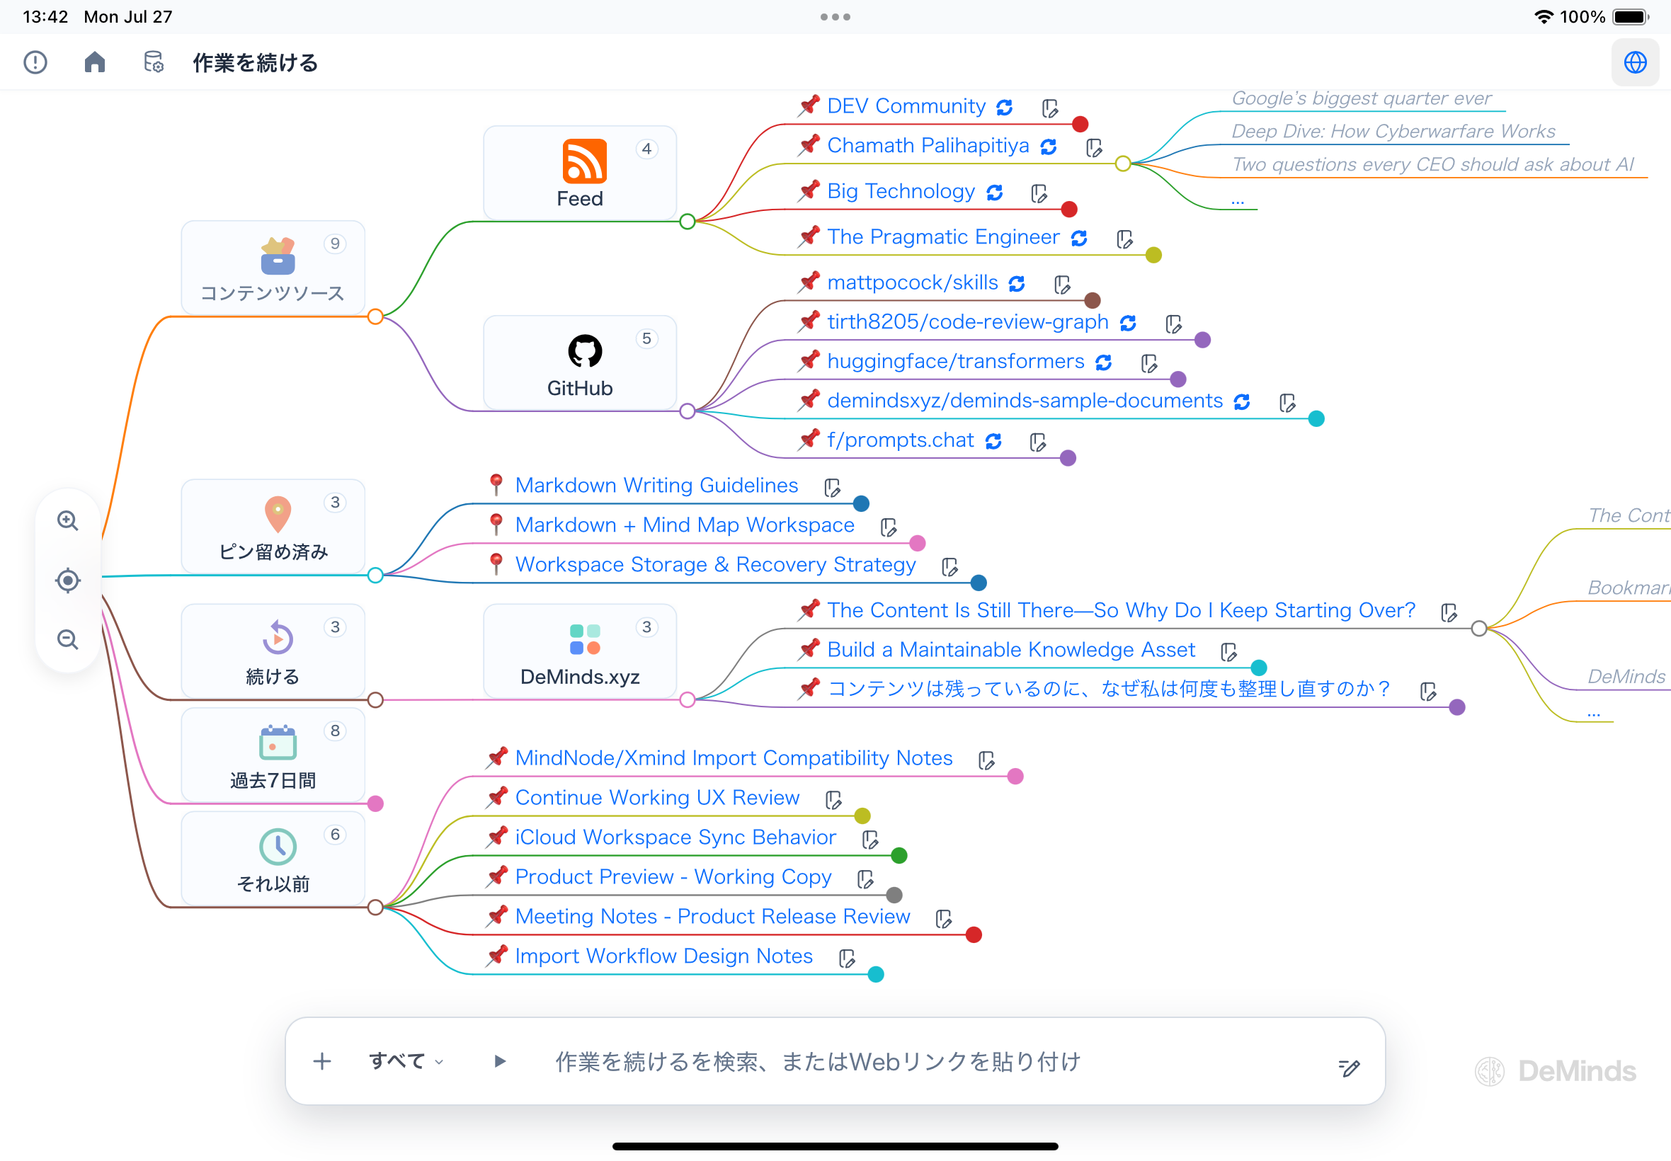Open the huggingface/transformers link

tap(955, 362)
